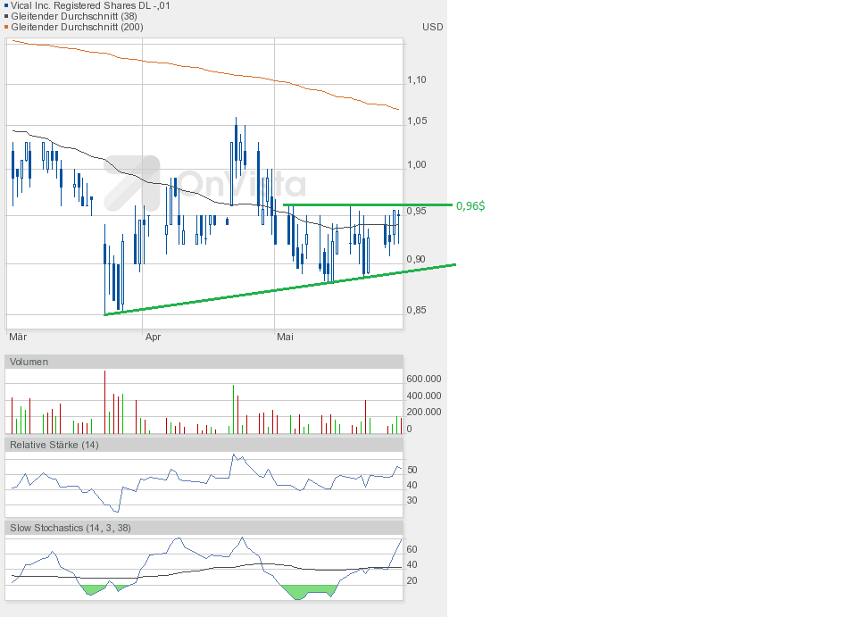Select the Relative Stärke (14) panel header
The image size is (857, 617).
(x=54, y=445)
